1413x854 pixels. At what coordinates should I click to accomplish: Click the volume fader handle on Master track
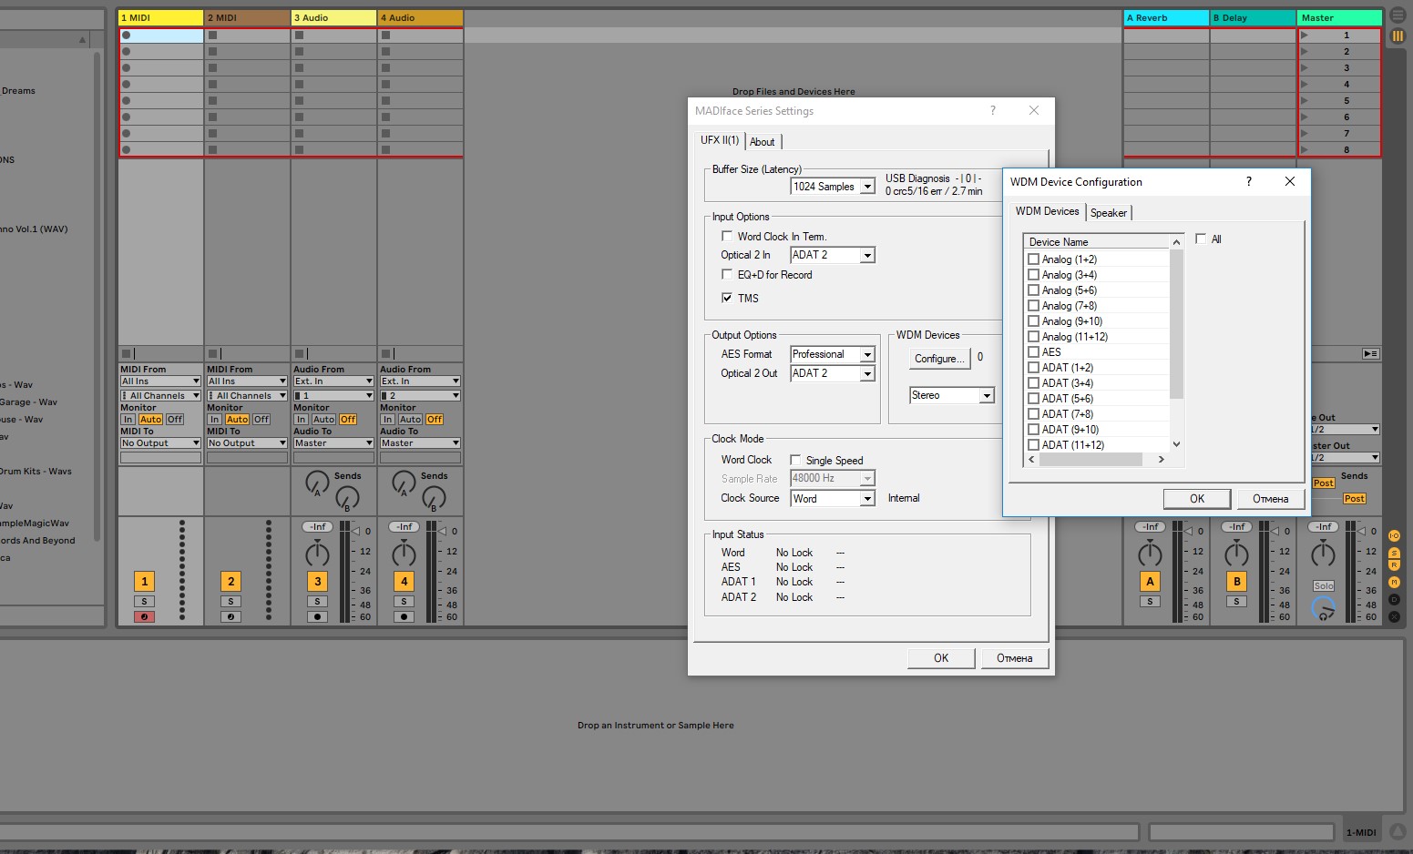click(1363, 531)
